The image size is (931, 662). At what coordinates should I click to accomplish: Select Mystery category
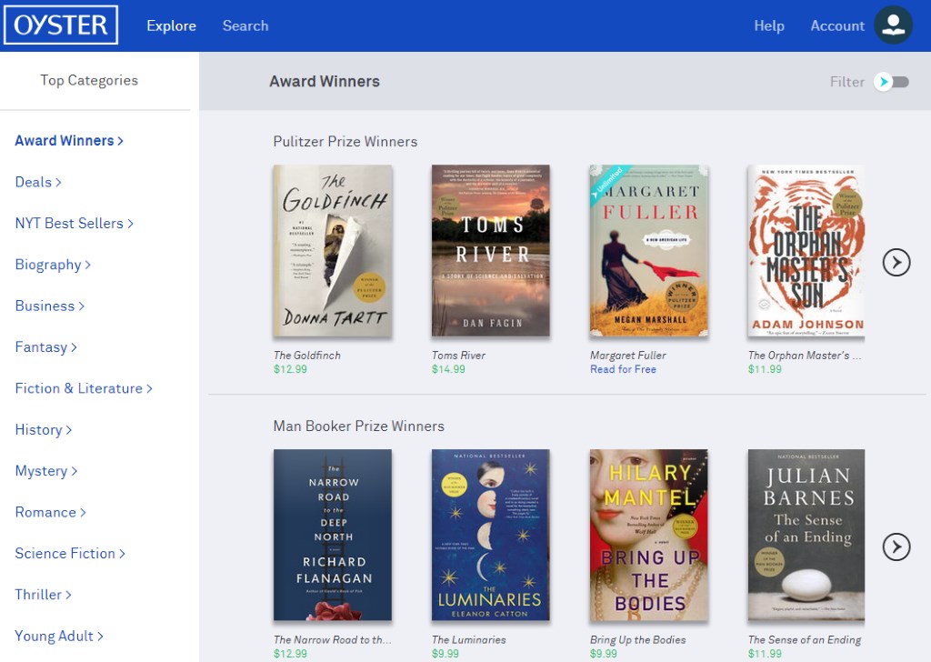[x=45, y=471]
